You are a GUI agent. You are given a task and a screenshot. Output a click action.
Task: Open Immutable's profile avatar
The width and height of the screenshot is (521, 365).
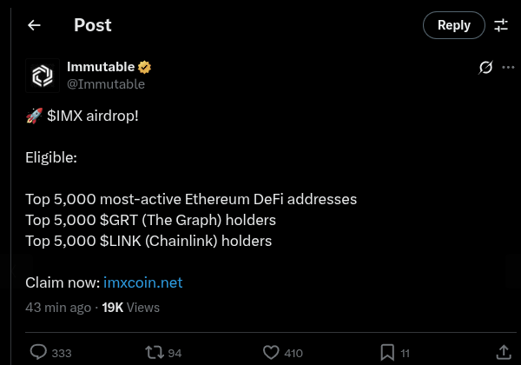tap(43, 76)
